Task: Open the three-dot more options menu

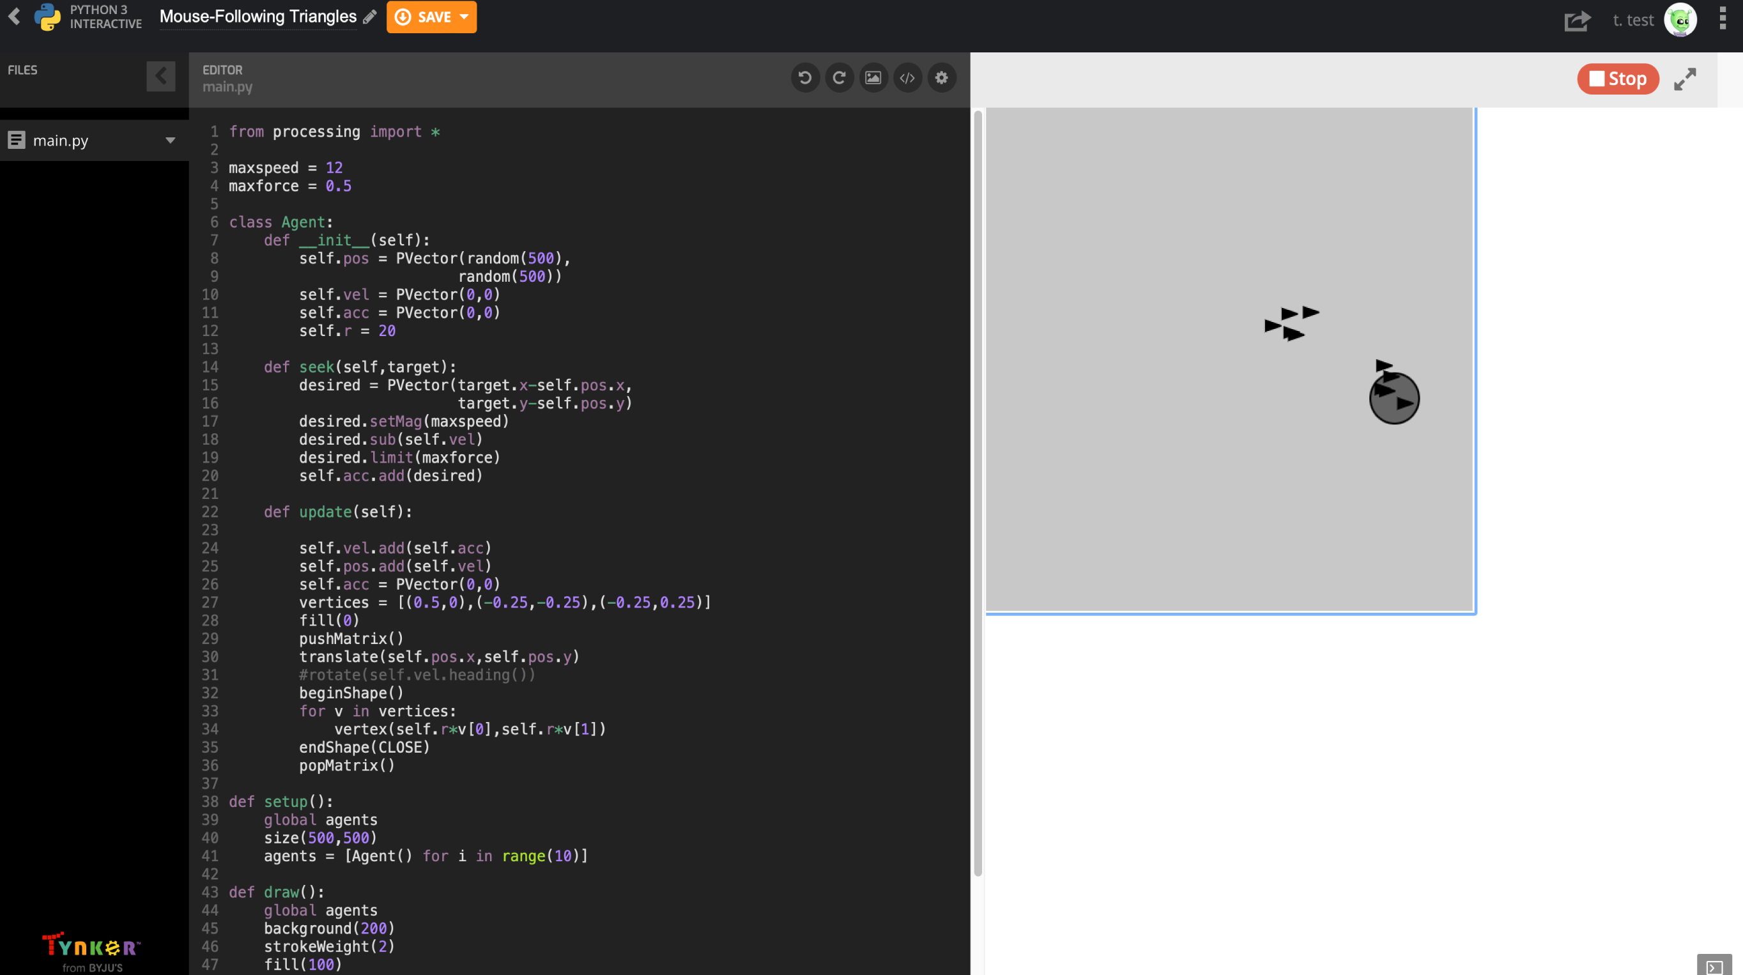Action: (1722, 19)
